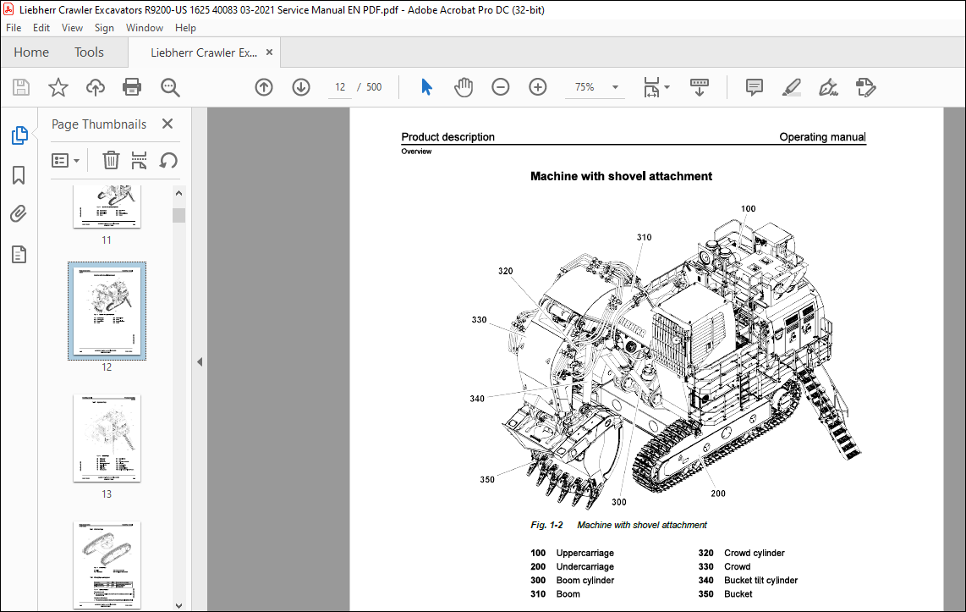Choose the Selection arrow tool

click(x=426, y=87)
